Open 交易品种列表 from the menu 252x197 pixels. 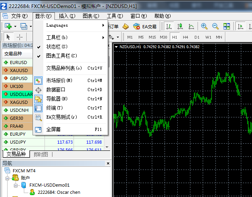(x=71, y=68)
